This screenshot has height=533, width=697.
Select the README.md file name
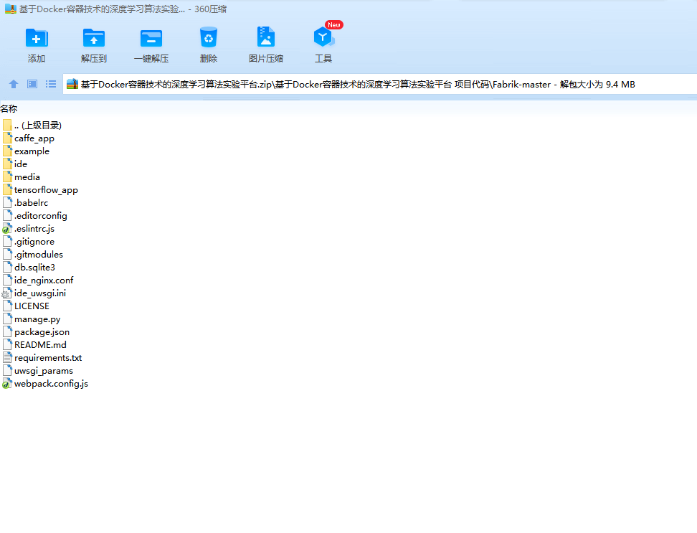40,344
